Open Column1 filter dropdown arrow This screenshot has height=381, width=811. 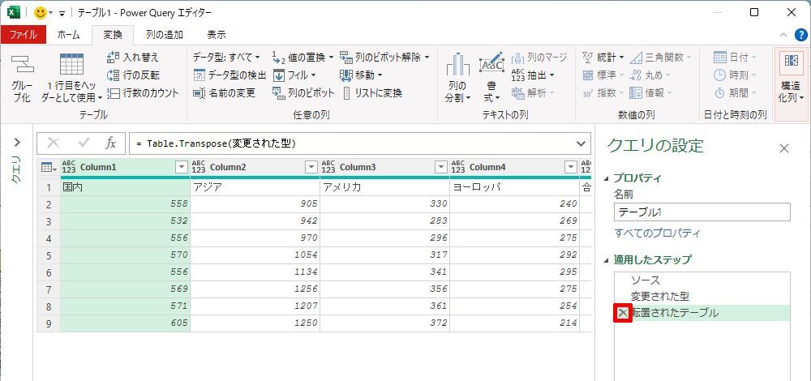click(x=182, y=167)
